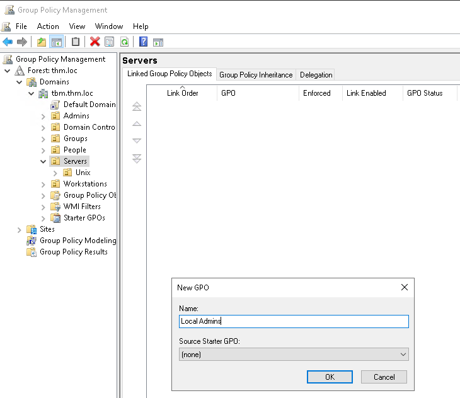This screenshot has height=398, width=460.
Task: Click the GPO column header
Action: tap(258, 93)
